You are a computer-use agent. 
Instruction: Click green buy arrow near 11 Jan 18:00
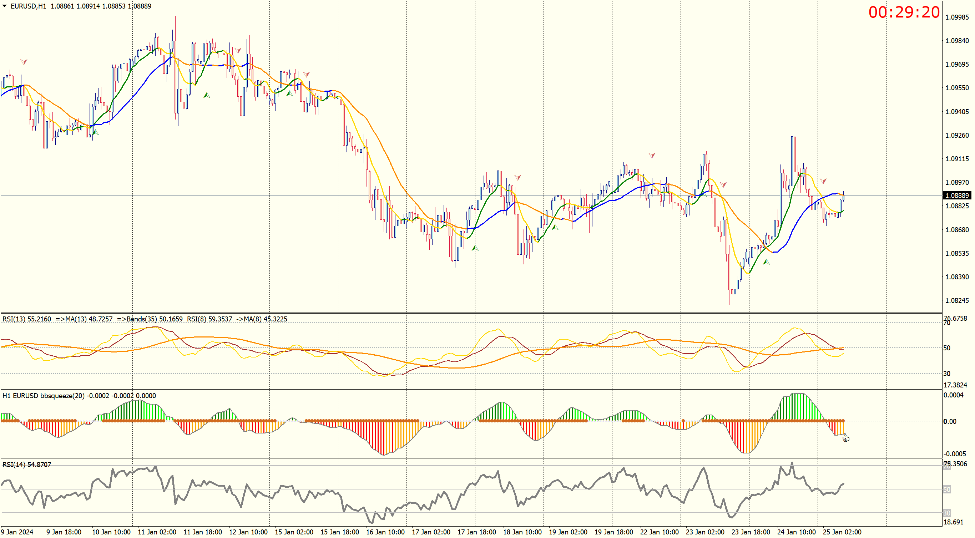pos(206,95)
